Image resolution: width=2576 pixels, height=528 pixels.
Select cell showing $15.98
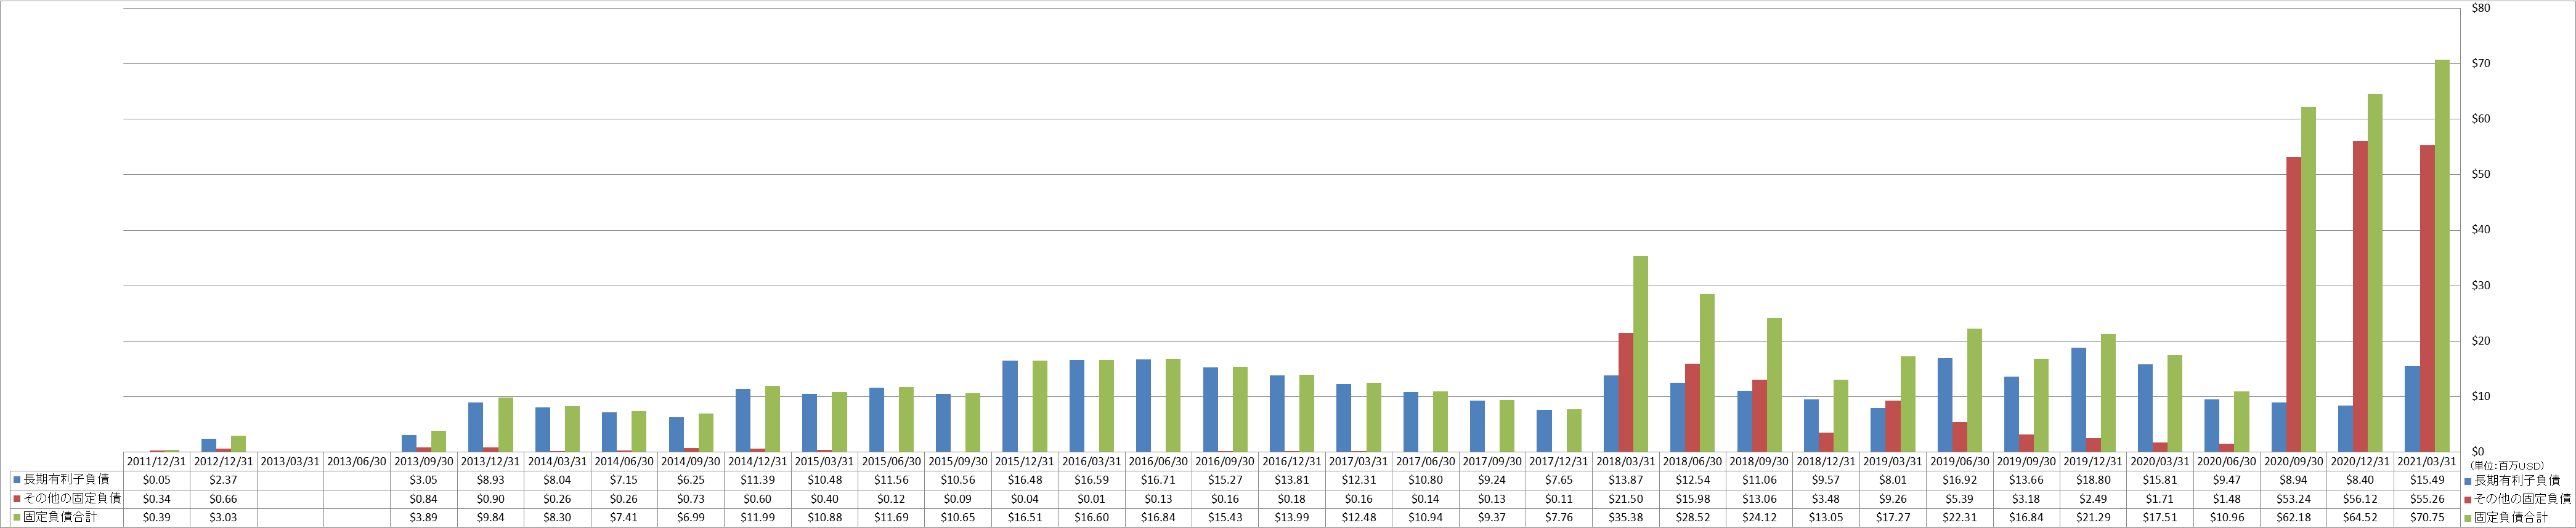(x=1693, y=499)
